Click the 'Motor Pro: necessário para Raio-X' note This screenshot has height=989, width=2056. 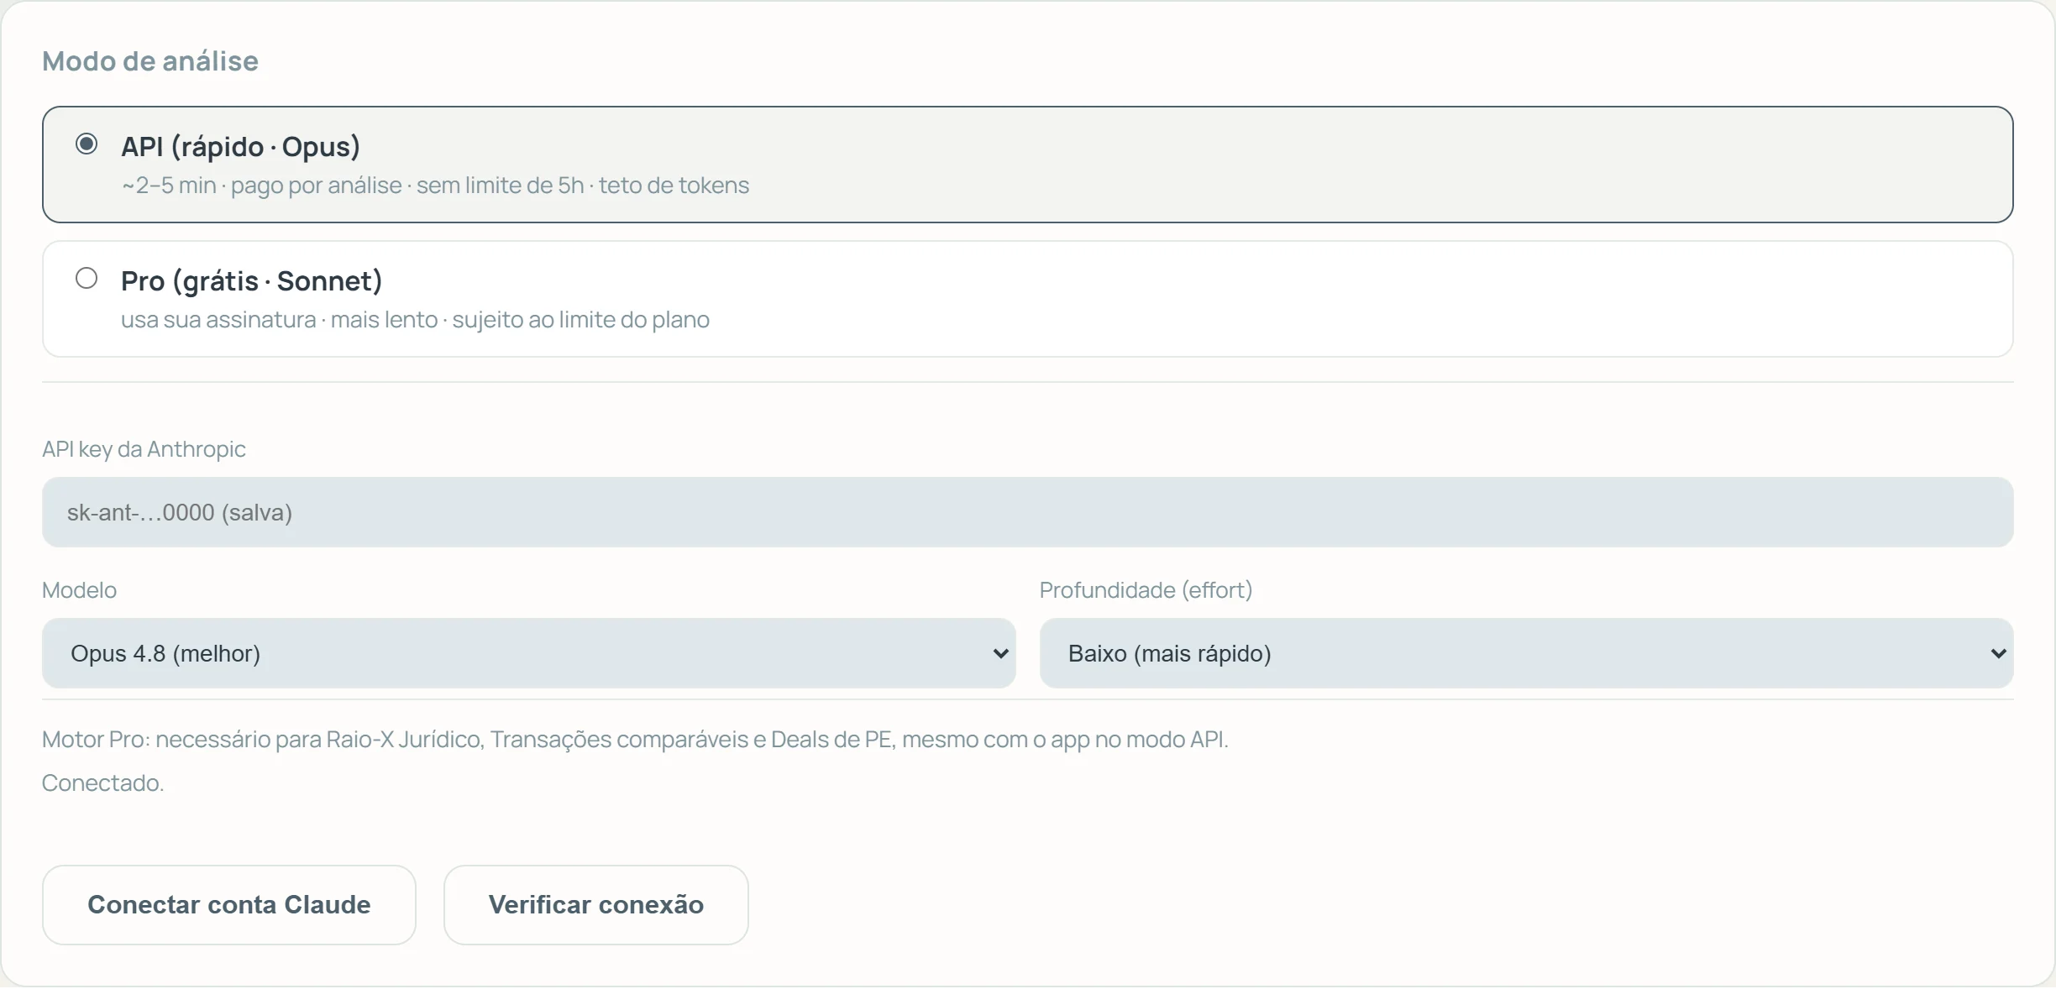coord(635,740)
